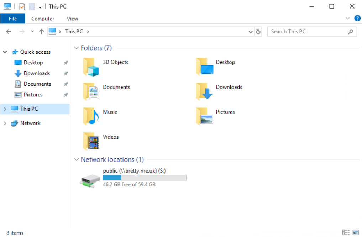This screenshot has width=362, height=237.
Task: Click the Help question mark icon
Action: (357, 19)
